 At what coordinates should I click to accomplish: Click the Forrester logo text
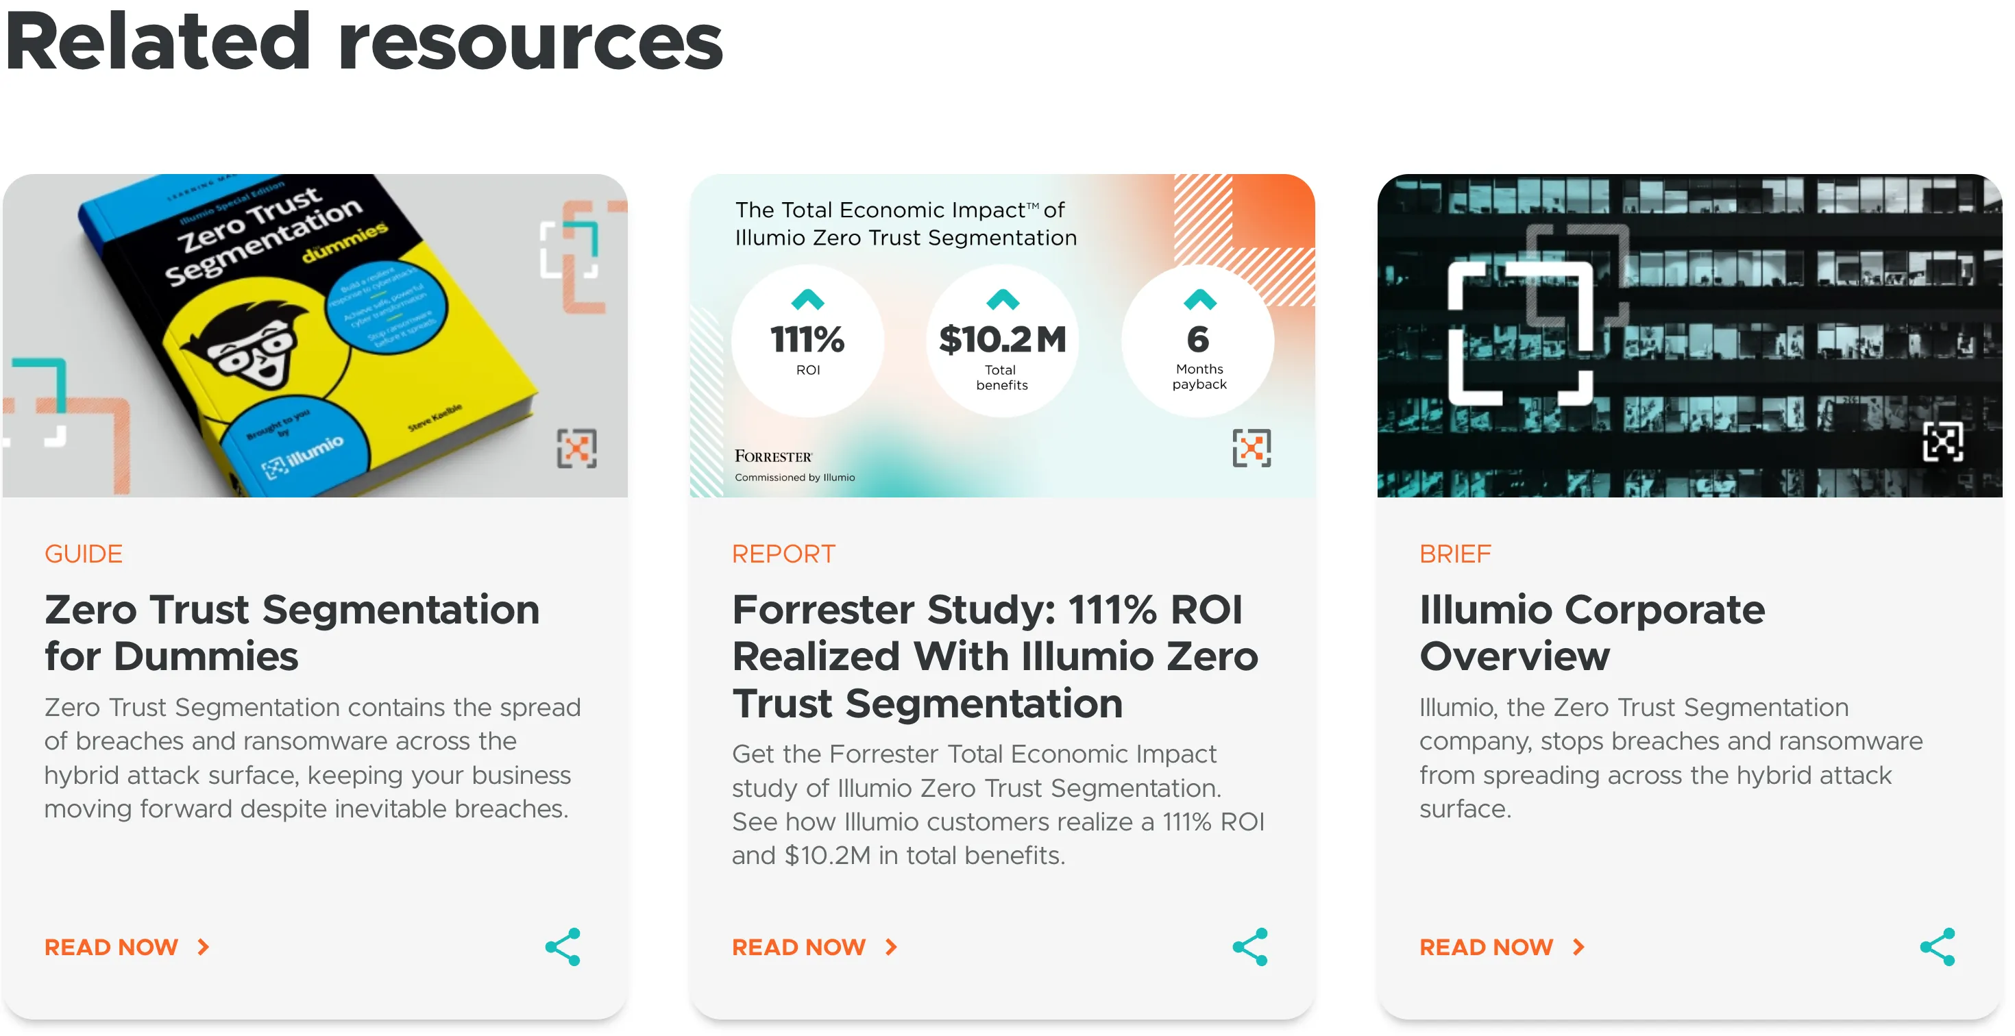pos(774,456)
